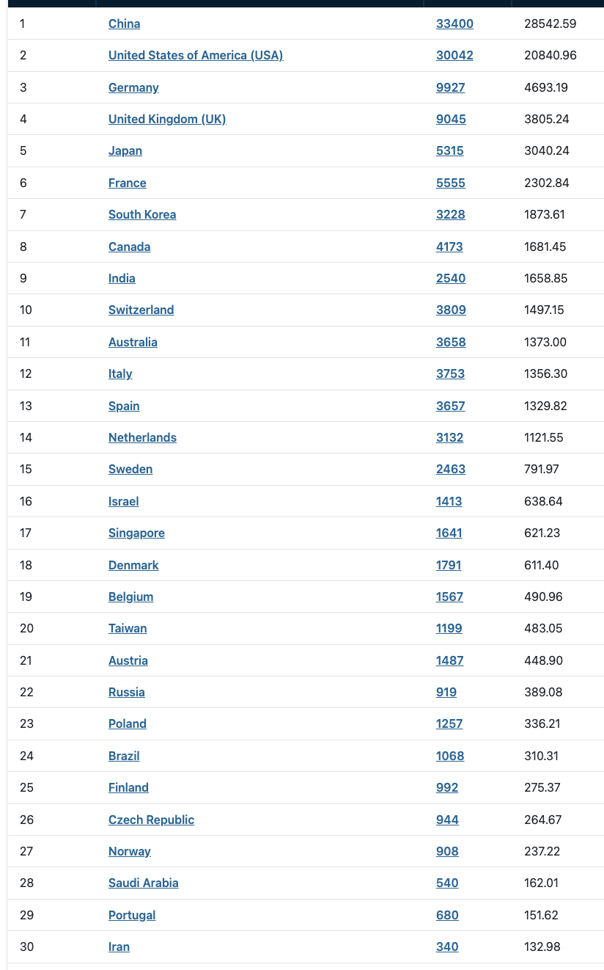Screen dimensions: 604x970
Task: Select the Iran country link
Action: click(x=119, y=947)
